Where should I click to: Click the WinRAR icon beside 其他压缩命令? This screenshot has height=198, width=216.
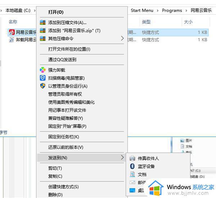point(43,38)
